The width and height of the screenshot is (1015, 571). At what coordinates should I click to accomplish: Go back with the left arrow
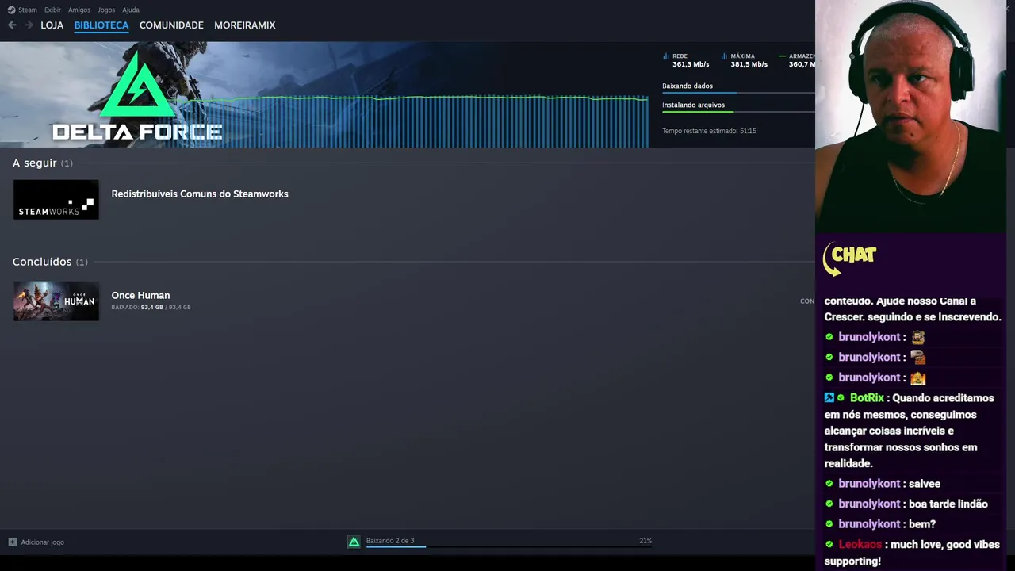pyautogui.click(x=12, y=25)
